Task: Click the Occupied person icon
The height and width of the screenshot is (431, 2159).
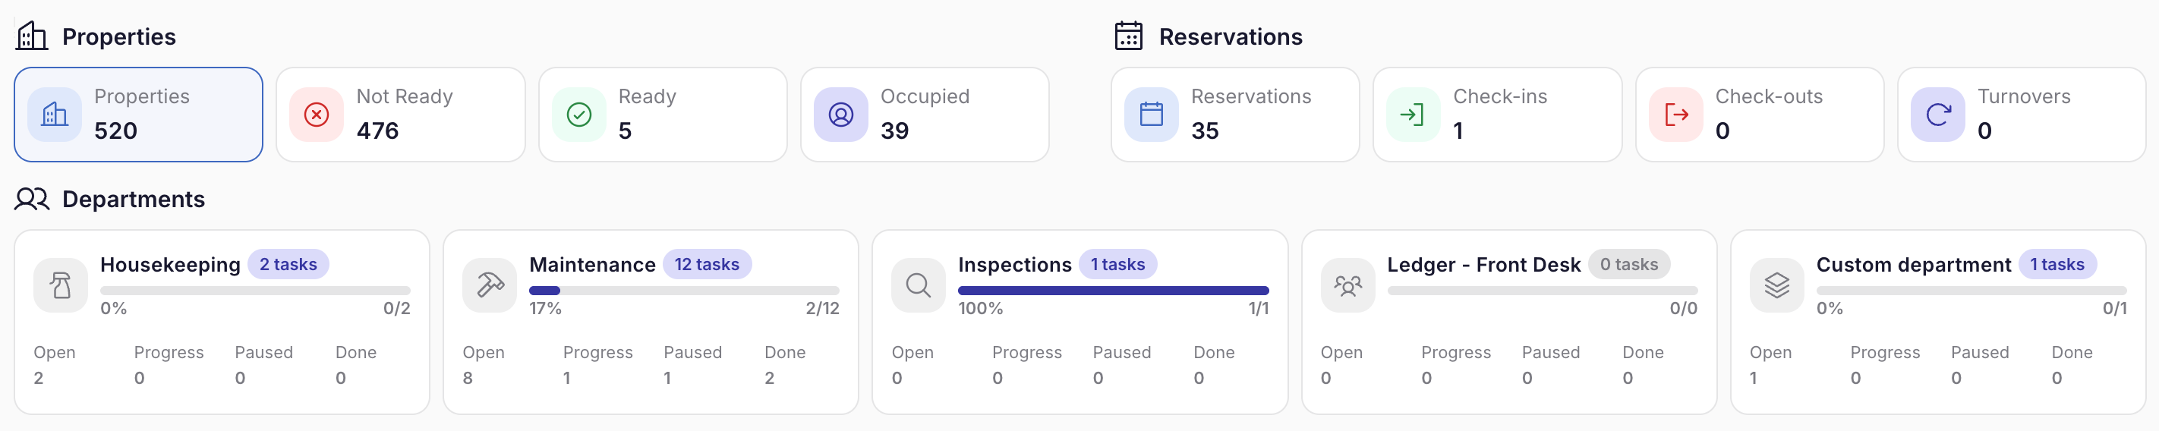Action: click(x=840, y=115)
